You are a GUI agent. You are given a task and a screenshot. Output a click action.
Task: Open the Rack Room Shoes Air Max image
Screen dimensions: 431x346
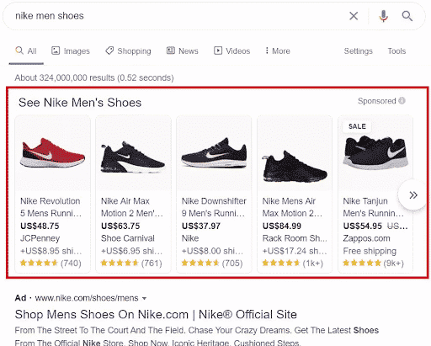[295, 153]
